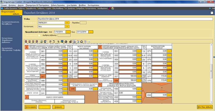Image resolution: width=215 pixels, height=111 pixels.
Task: Click the computer monitor toolbar icon
Action: pos(45,42)
